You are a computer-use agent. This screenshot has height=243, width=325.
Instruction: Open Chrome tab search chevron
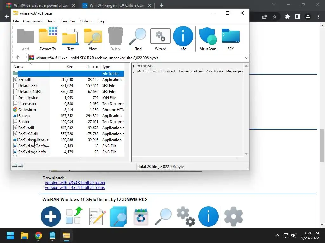[274, 4]
